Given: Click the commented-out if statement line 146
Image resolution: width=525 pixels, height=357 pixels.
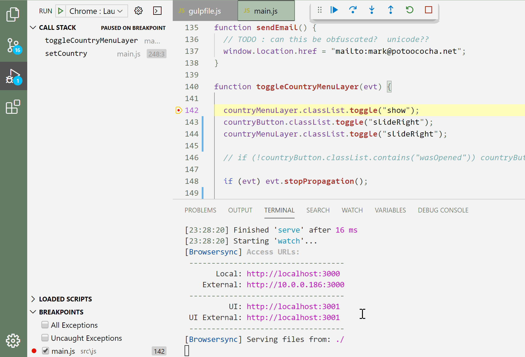Looking at the screenshot, I should (x=374, y=158).
